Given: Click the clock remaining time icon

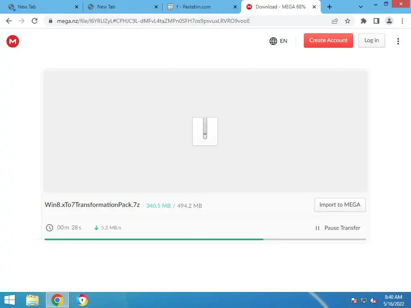Looking at the screenshot, I should point(49,228).
